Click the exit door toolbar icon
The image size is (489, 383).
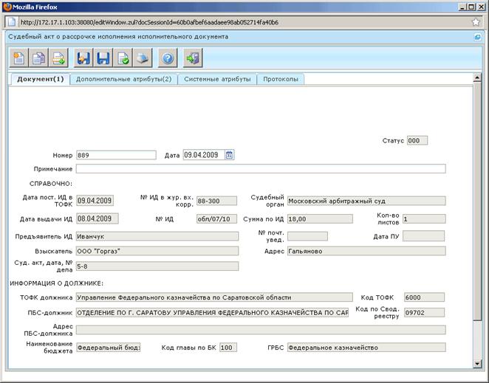click(x=193, y=58)
